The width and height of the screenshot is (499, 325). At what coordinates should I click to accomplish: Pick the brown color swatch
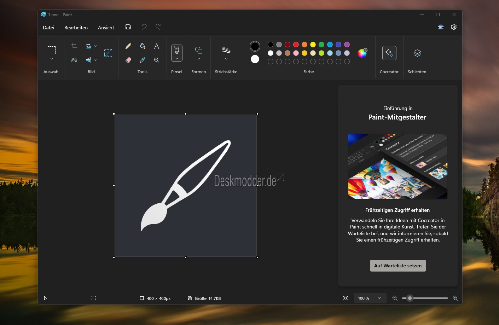(x=288, y=53)
